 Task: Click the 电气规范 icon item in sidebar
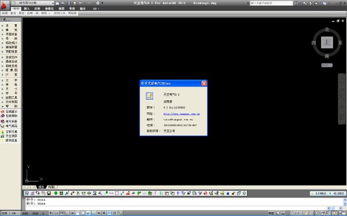tap(9, 126)
